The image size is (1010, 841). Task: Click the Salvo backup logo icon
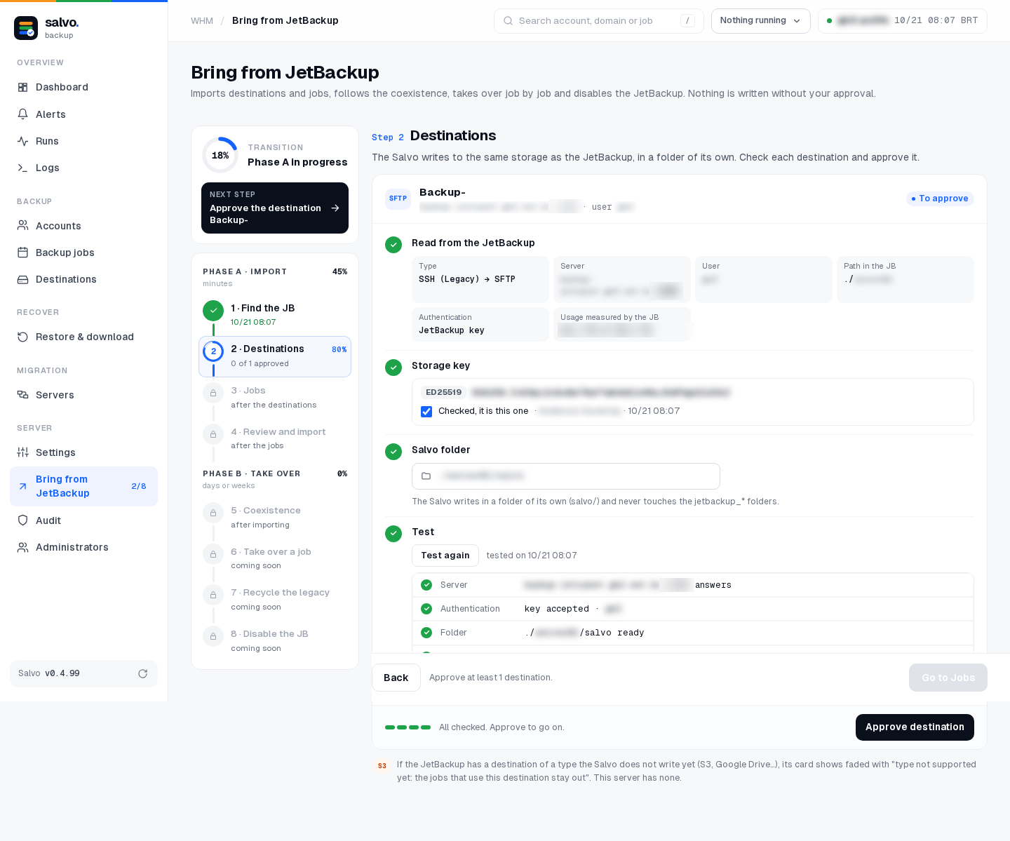(26, 28)
